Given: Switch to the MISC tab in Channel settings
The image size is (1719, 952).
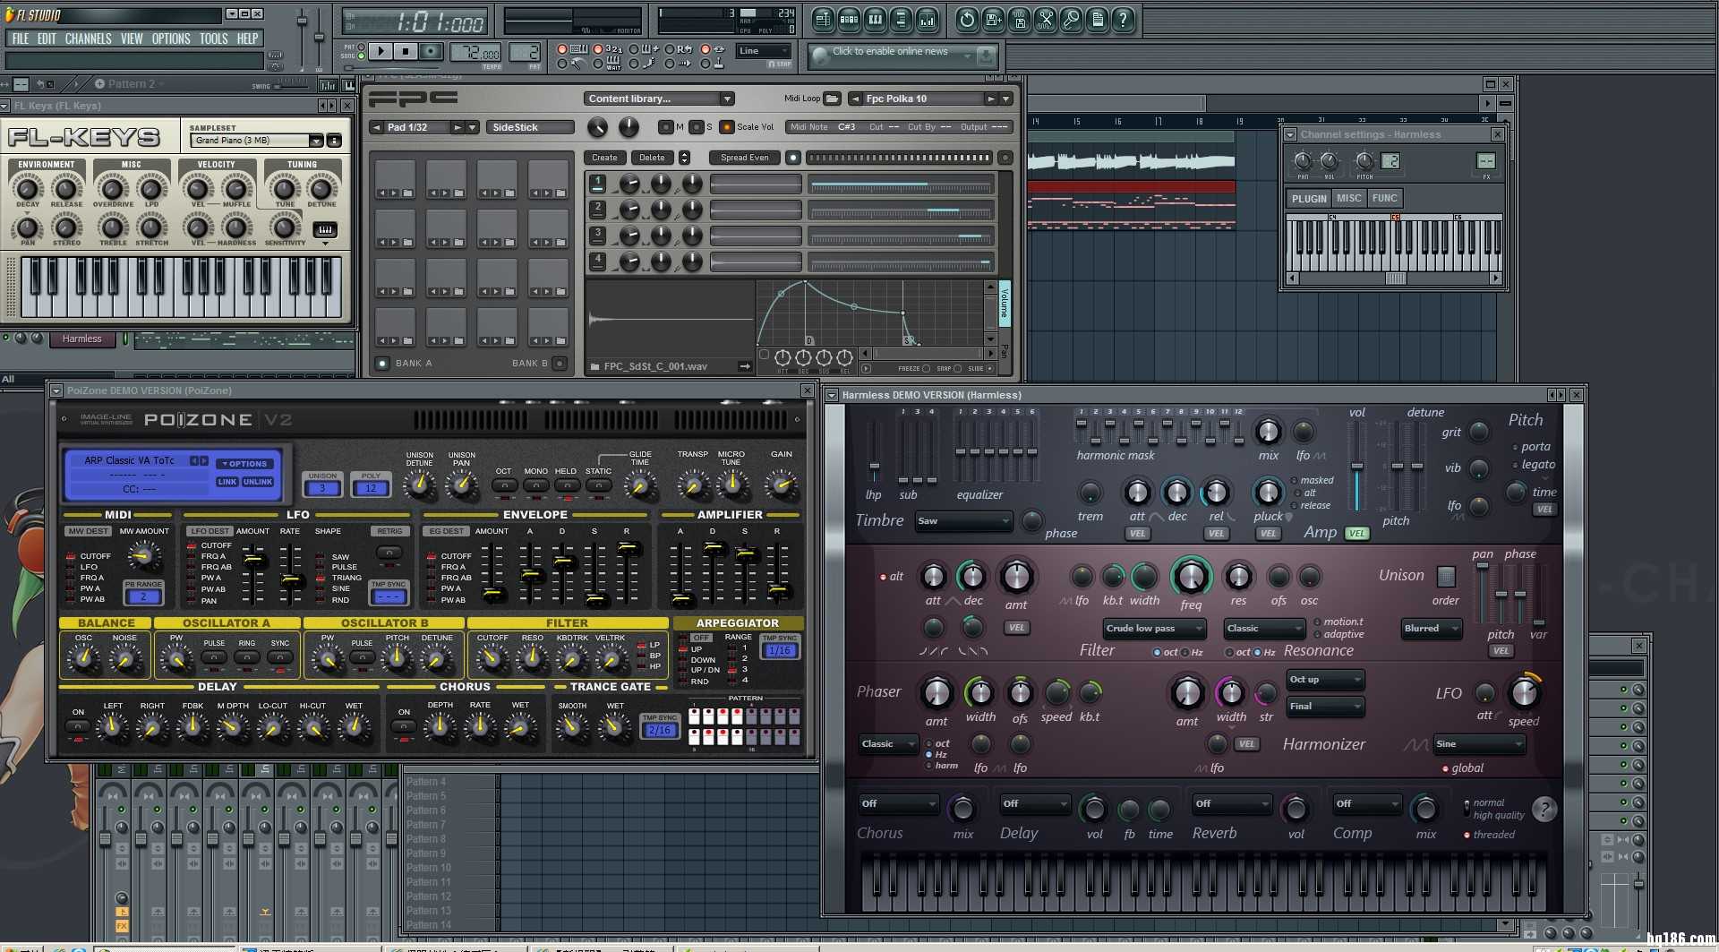Looking at the screenshot, I should click(1348, 199).
